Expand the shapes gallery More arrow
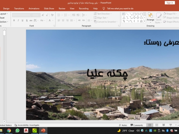 (145, 21)
